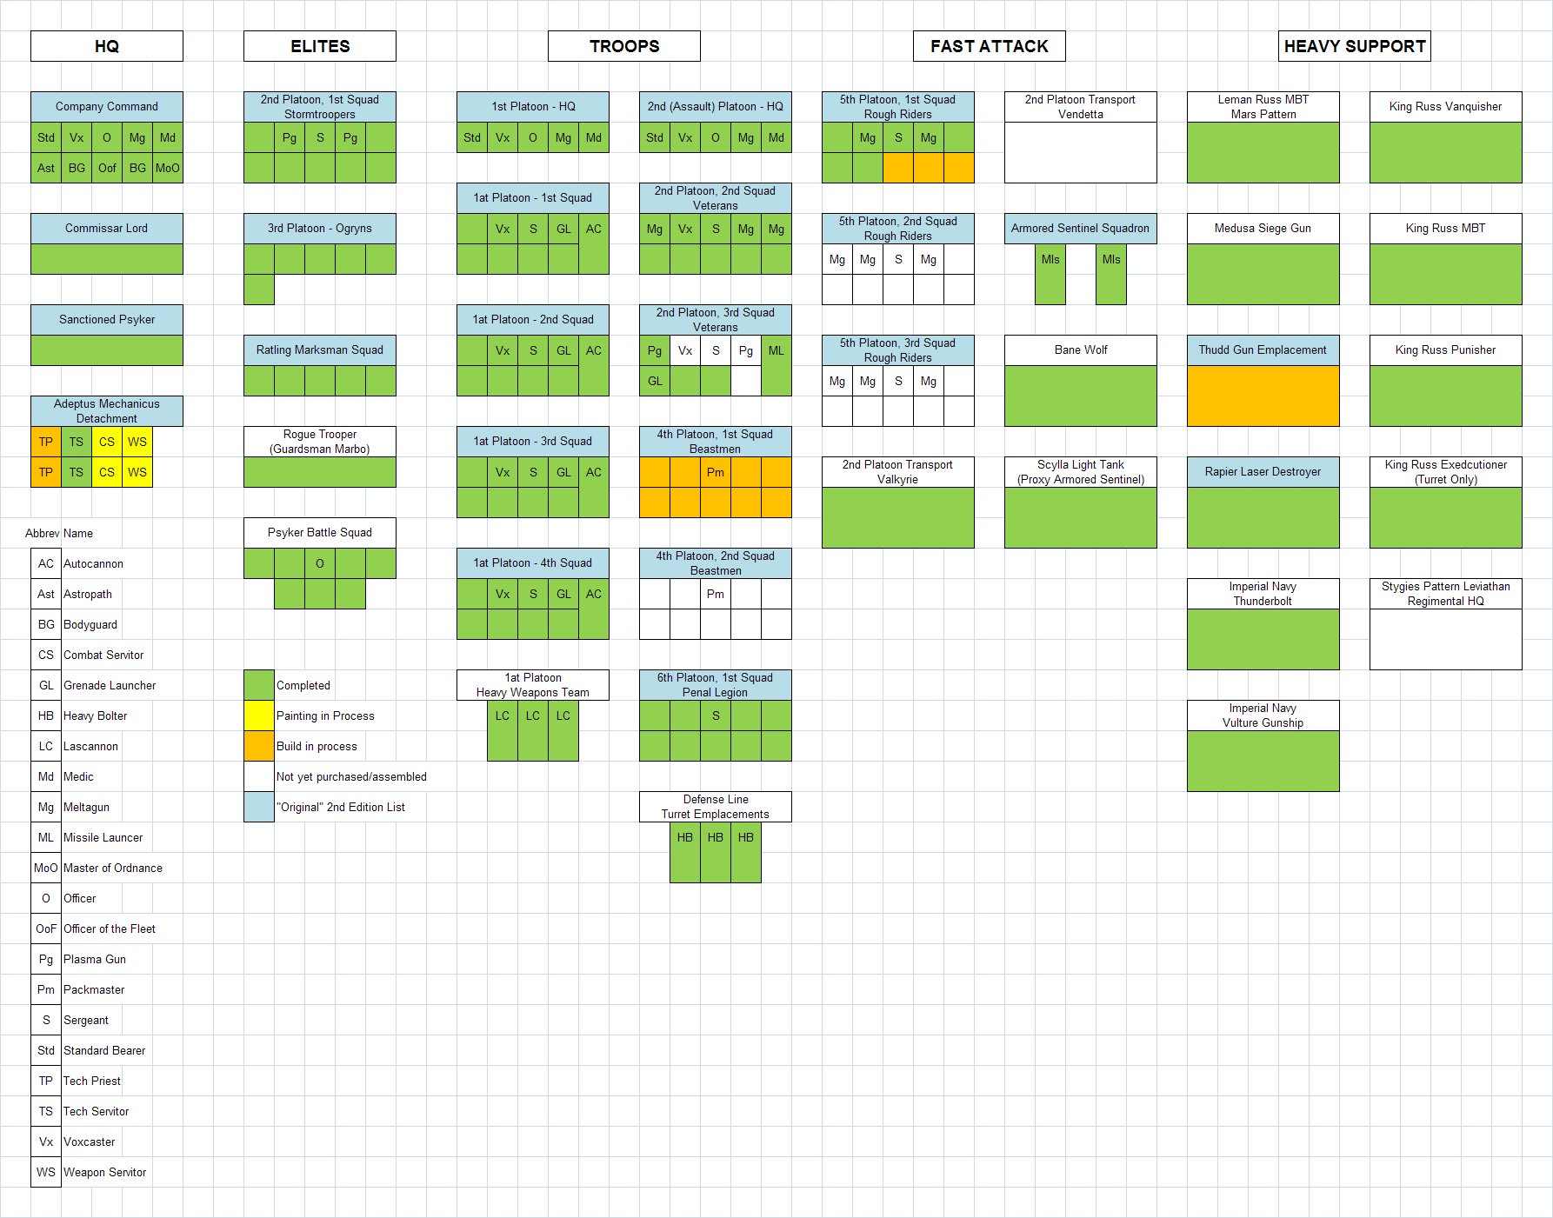This screenshot has height=1218, width=1553.
Task: Click the Oof cell in Company Command
Action: 107,168
